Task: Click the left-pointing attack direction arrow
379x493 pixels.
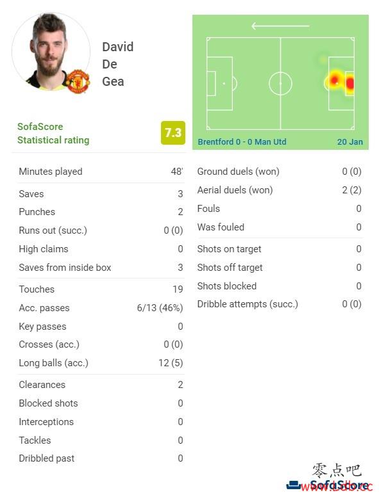Action: [280, 26]
